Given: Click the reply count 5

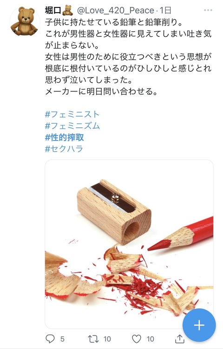Looking at the screenshot, I should (x=62, y=339).
